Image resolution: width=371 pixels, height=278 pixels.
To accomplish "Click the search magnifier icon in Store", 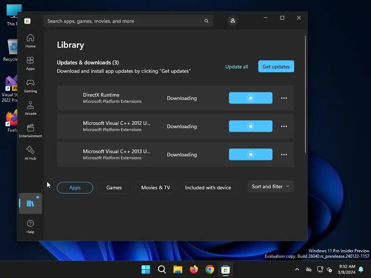I will 206,21.
